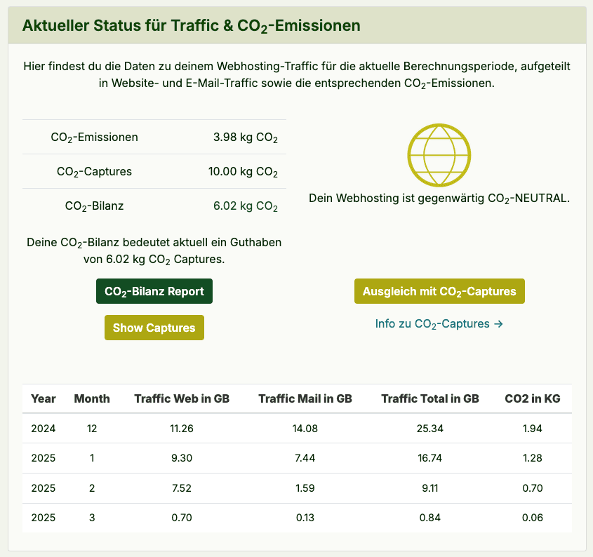
Task: Click the Traffic Mail in GB header
Action: 304,398
